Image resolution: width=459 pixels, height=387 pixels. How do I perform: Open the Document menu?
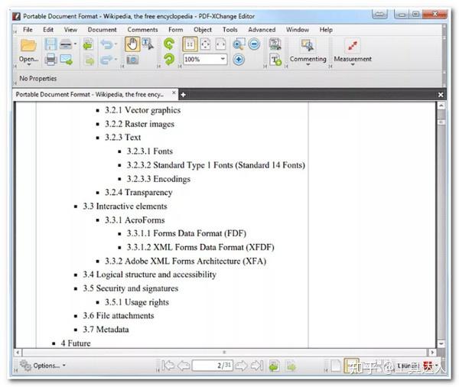pos(102,30)
